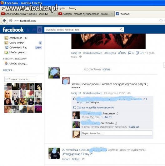Click the search magnifier icon
Viewport: 165px width, 166px height.
121,30
